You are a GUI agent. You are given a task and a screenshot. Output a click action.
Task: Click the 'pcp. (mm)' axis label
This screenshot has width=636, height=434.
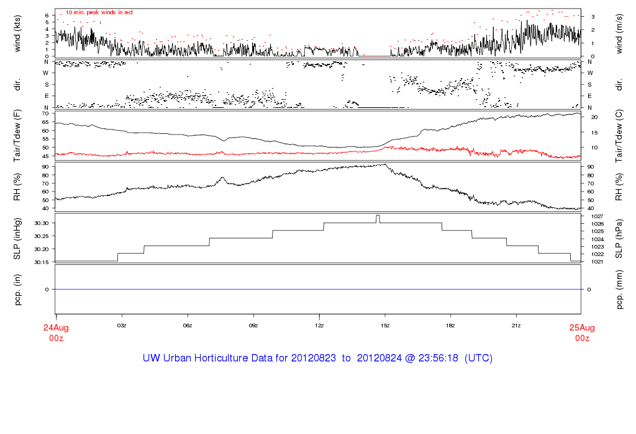[x=619, y=290]
